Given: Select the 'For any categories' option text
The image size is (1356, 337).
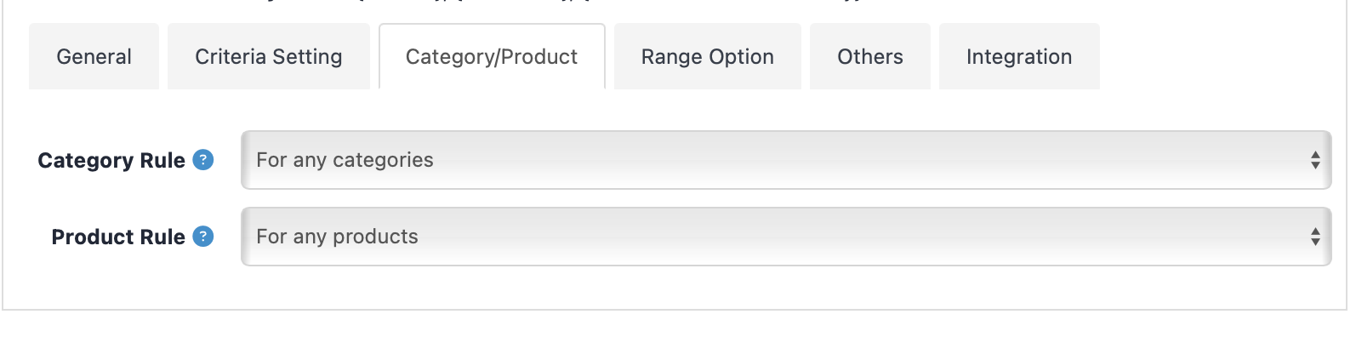Looking at the screenshot, I should pyautogui.click(x=345, y=160).
